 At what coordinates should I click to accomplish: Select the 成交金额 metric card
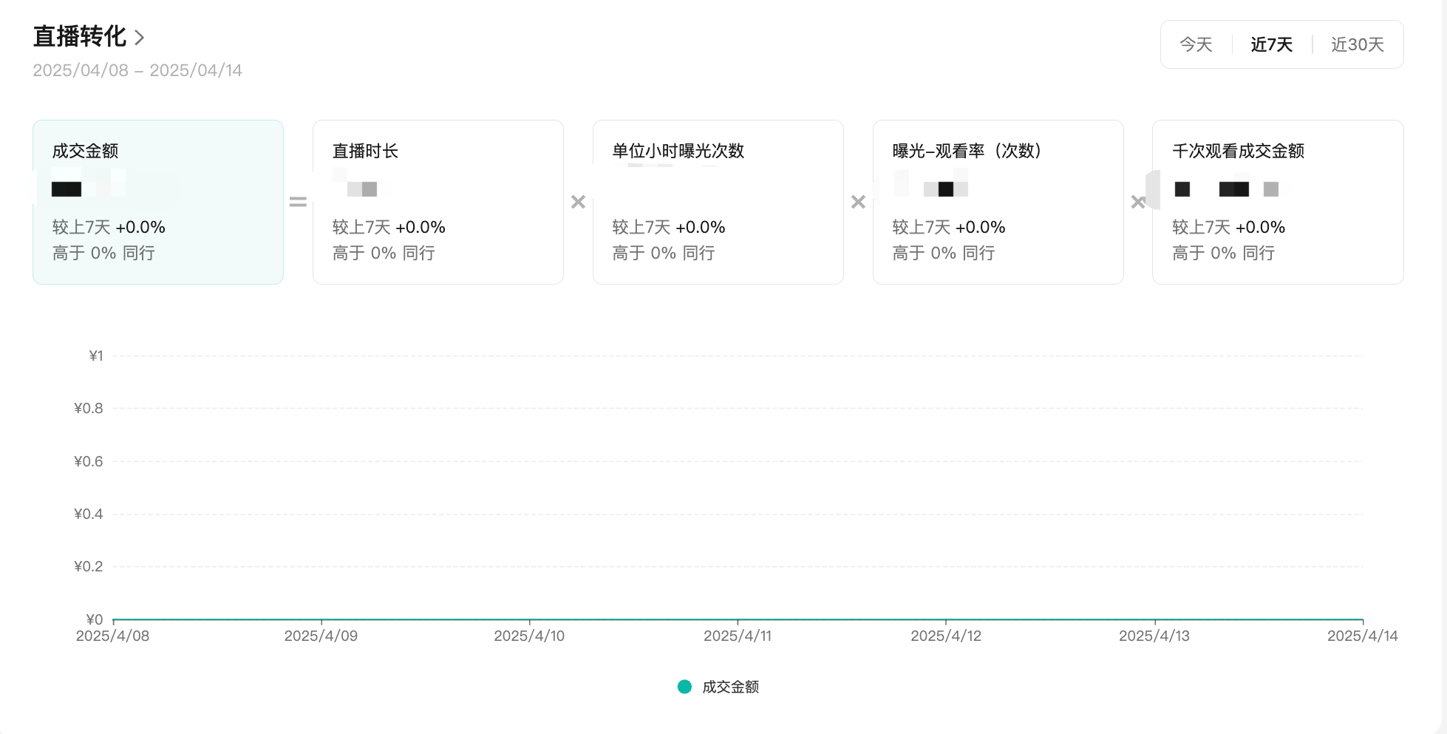pyautogui.click(x=158, y=202)
